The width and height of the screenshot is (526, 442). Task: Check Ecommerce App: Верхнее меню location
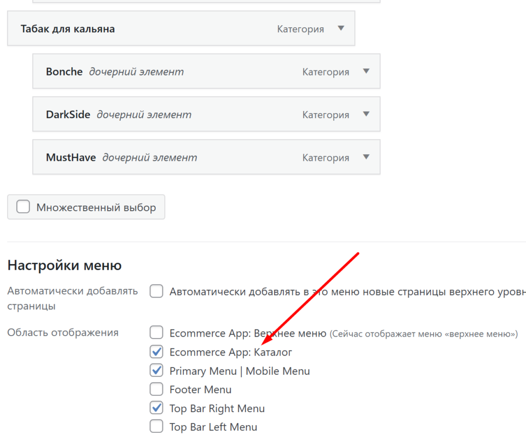click(157, 333)
